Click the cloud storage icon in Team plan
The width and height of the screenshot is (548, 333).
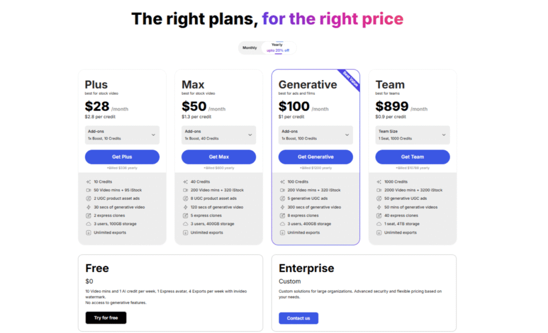[x=379, y=224]
